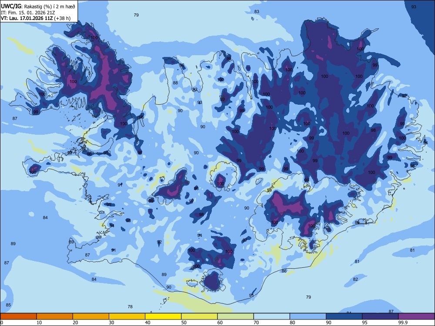435x326 pixels.
Task: Choose the amber 30–40 legend swatch
Action: (127, 316)
